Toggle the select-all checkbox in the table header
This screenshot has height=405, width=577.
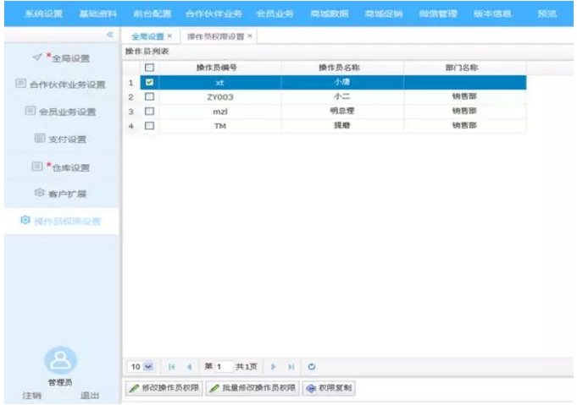point(149,68)
